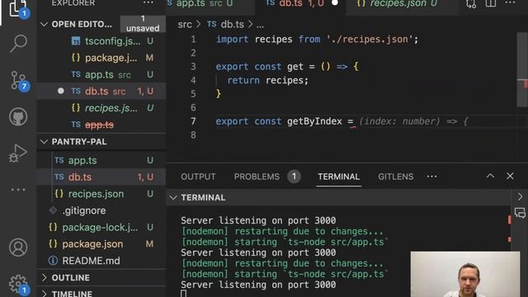Image resolution: width=528 pixels, height=297 pixels.
Task: Click the last 'Server listening on port 3000' line
Action: (x=258, y=285)
